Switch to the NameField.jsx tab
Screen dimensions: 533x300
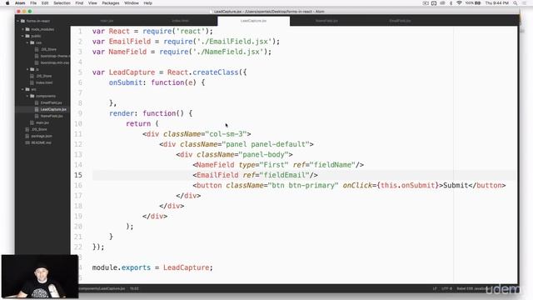pyautogui.click(x=326, y=21)
